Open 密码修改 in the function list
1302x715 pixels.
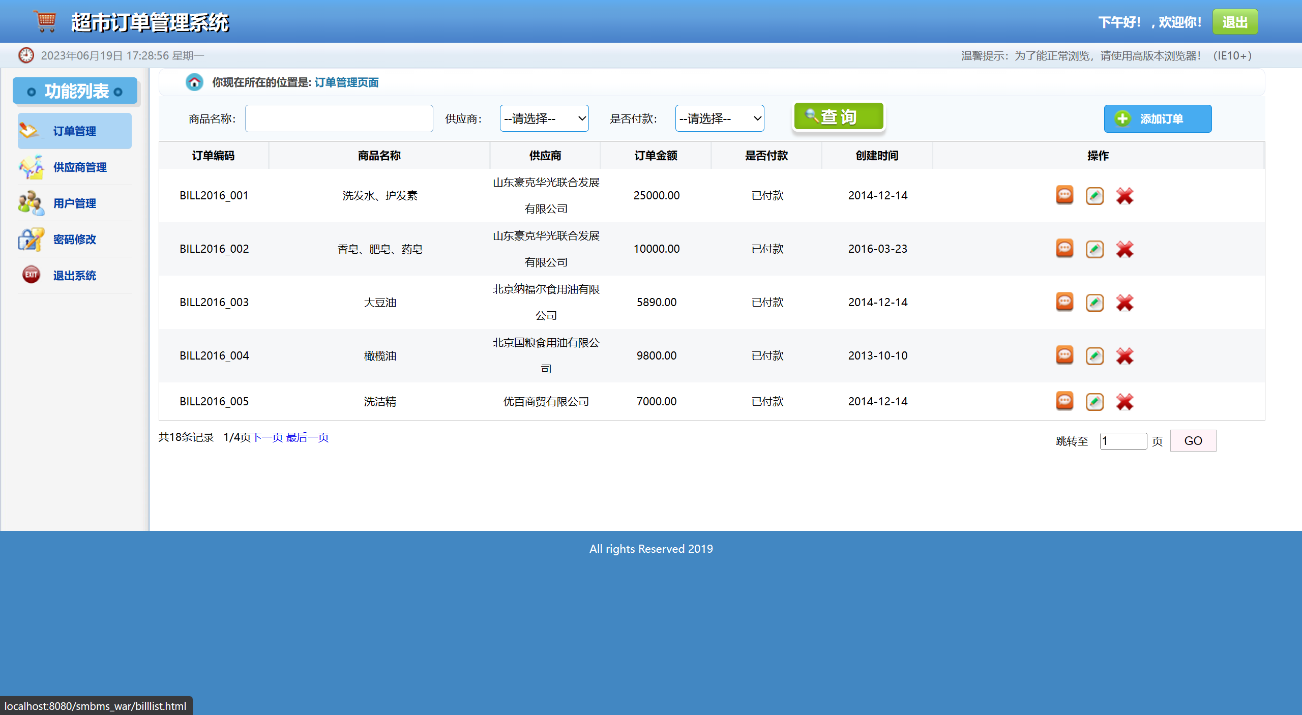(75, 240)
